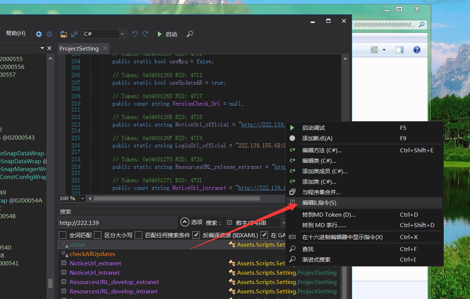
Task: Open the C# language dropdown
Action: 122,34
